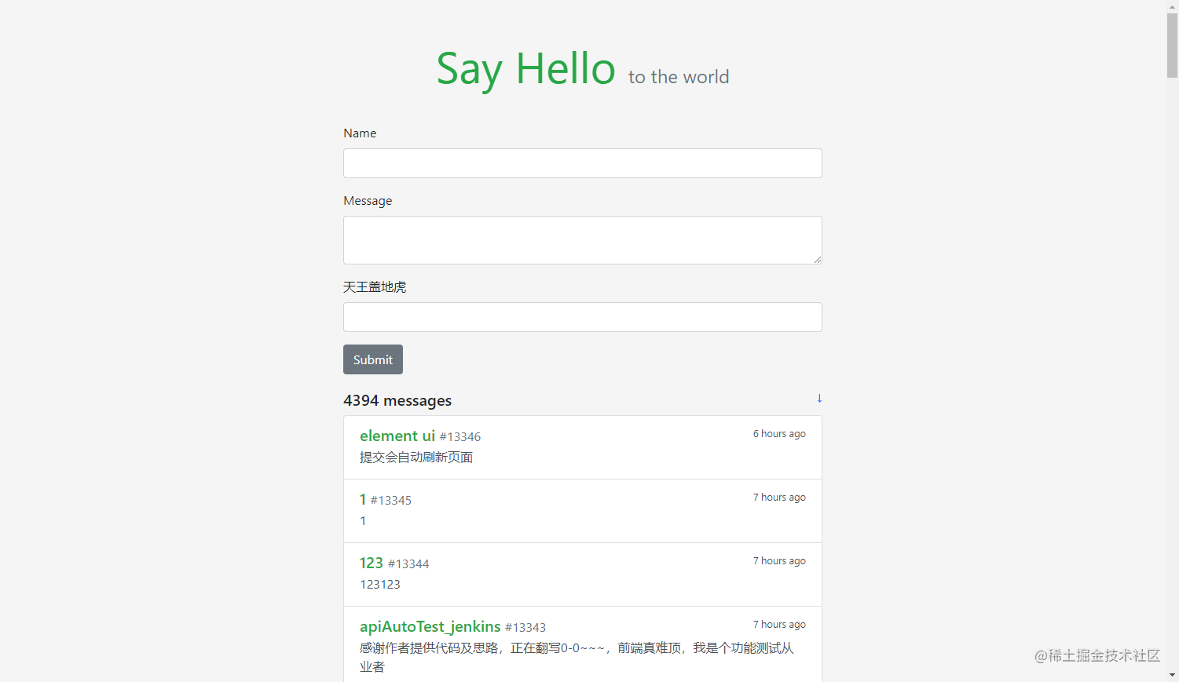Click the #13346 message identifier

[460, 436]
